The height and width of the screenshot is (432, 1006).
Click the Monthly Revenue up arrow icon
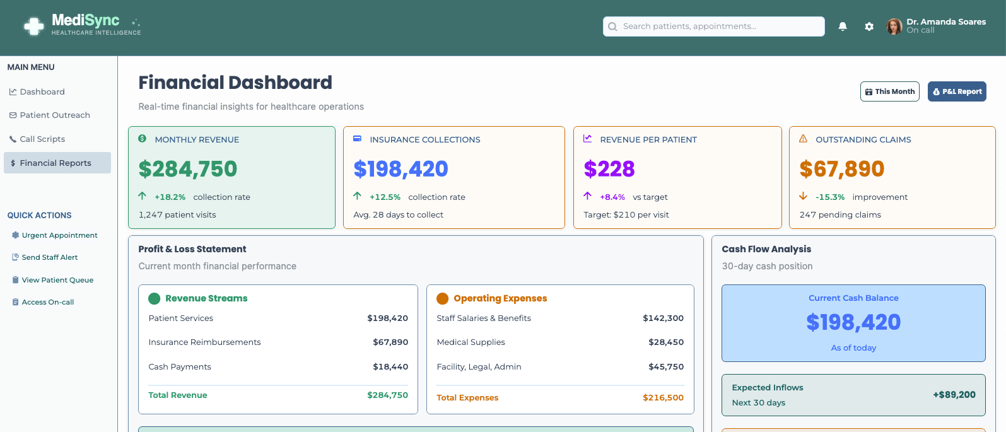coord(143,196)
